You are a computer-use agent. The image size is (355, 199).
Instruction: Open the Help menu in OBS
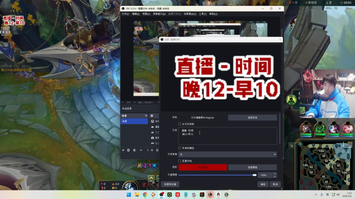[213, 14]
